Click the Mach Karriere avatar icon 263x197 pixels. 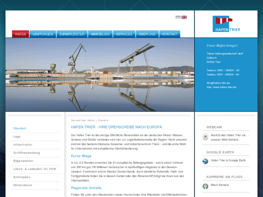(x=205, y=186)
